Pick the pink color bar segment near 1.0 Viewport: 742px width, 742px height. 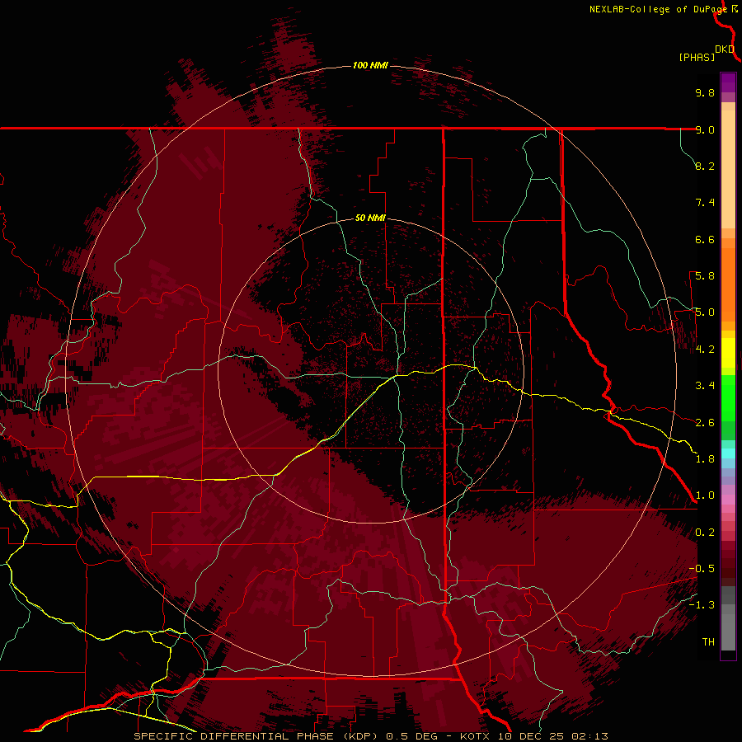click(x=728, y=500)
